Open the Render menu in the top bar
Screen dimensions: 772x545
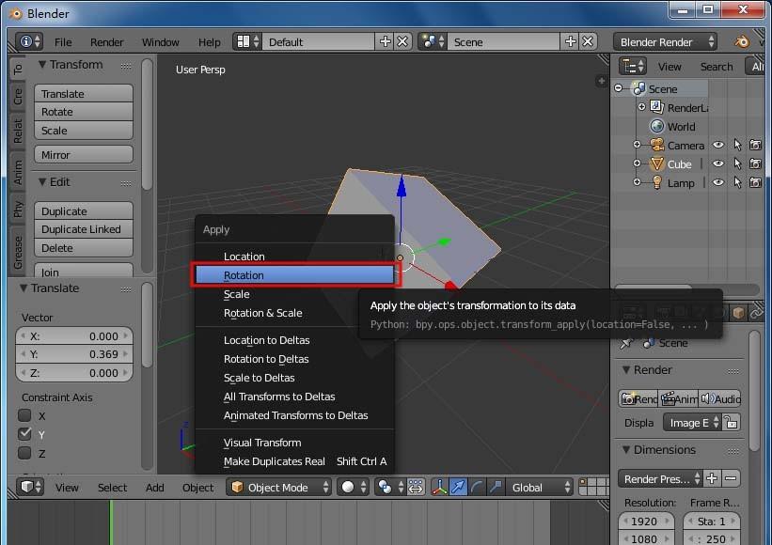pyautogui.click(x=106, y=41)
